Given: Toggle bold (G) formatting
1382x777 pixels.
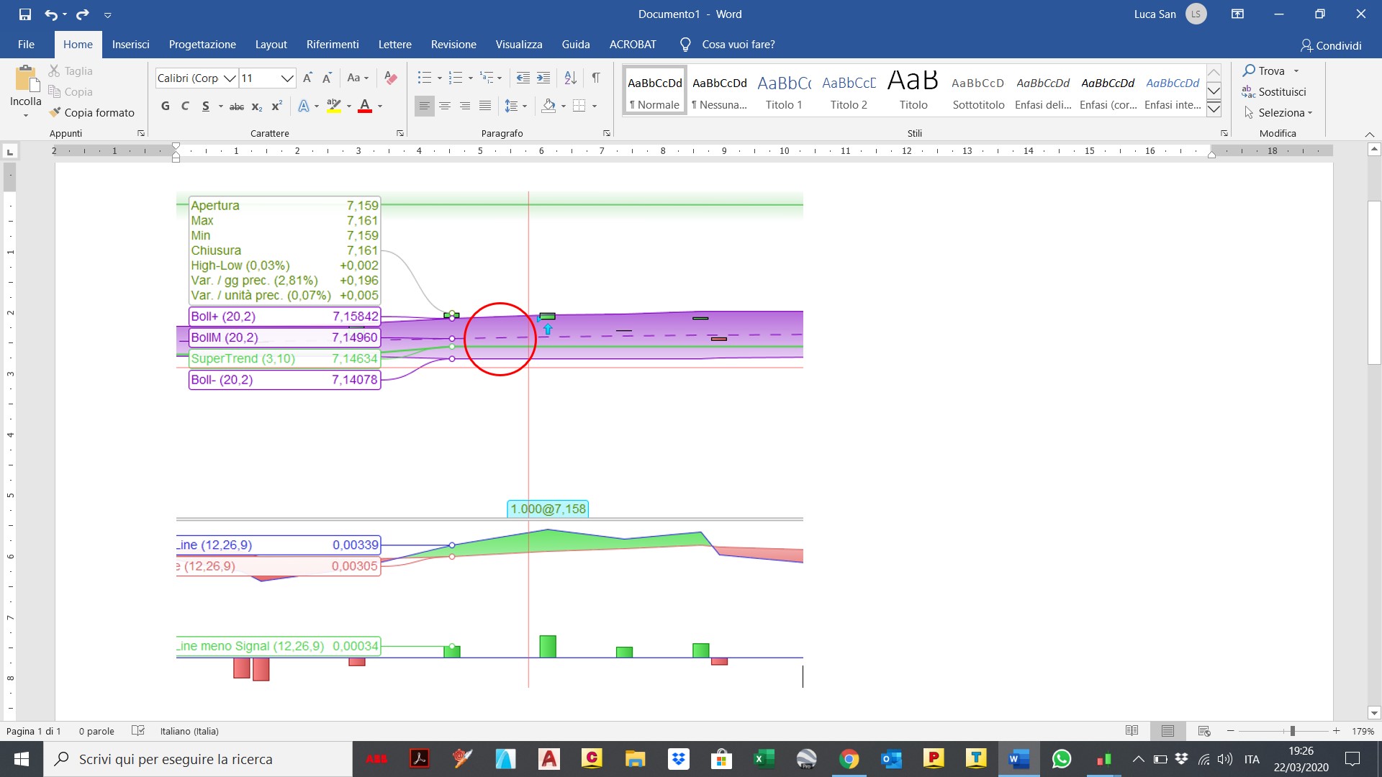Looking at the screenshot, I should (166, 106).
